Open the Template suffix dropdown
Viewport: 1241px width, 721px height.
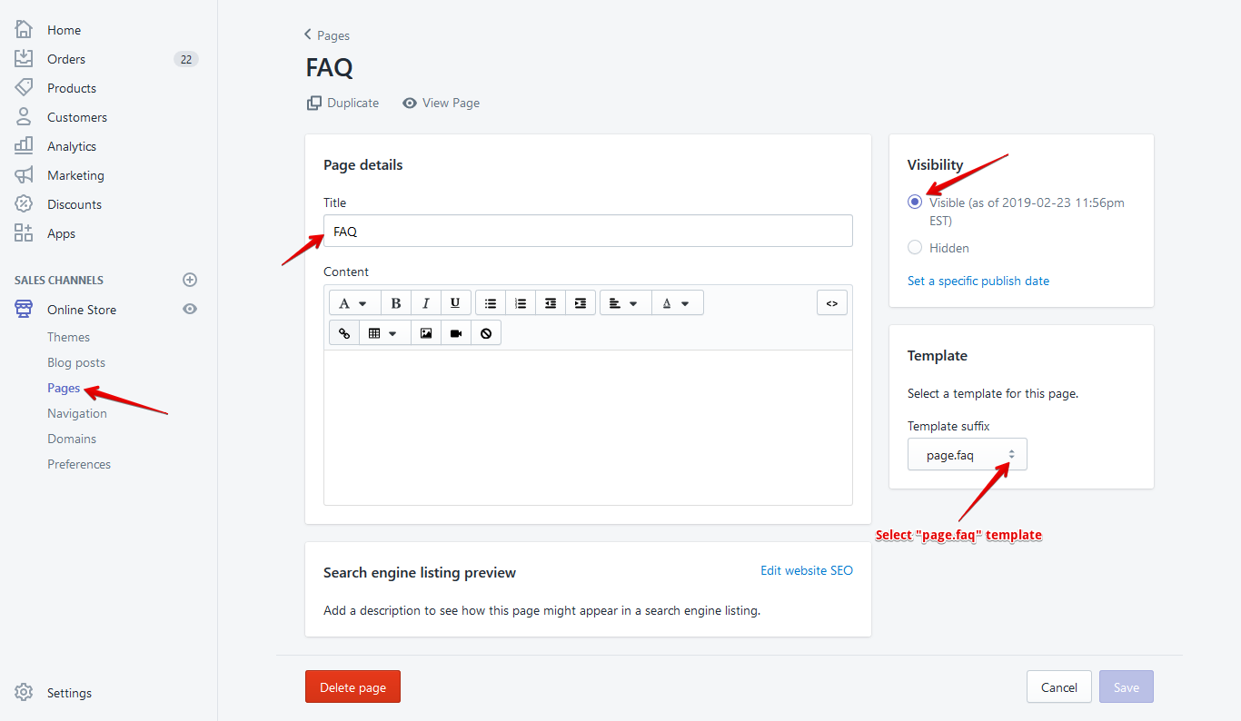click(x=967, y=455)
